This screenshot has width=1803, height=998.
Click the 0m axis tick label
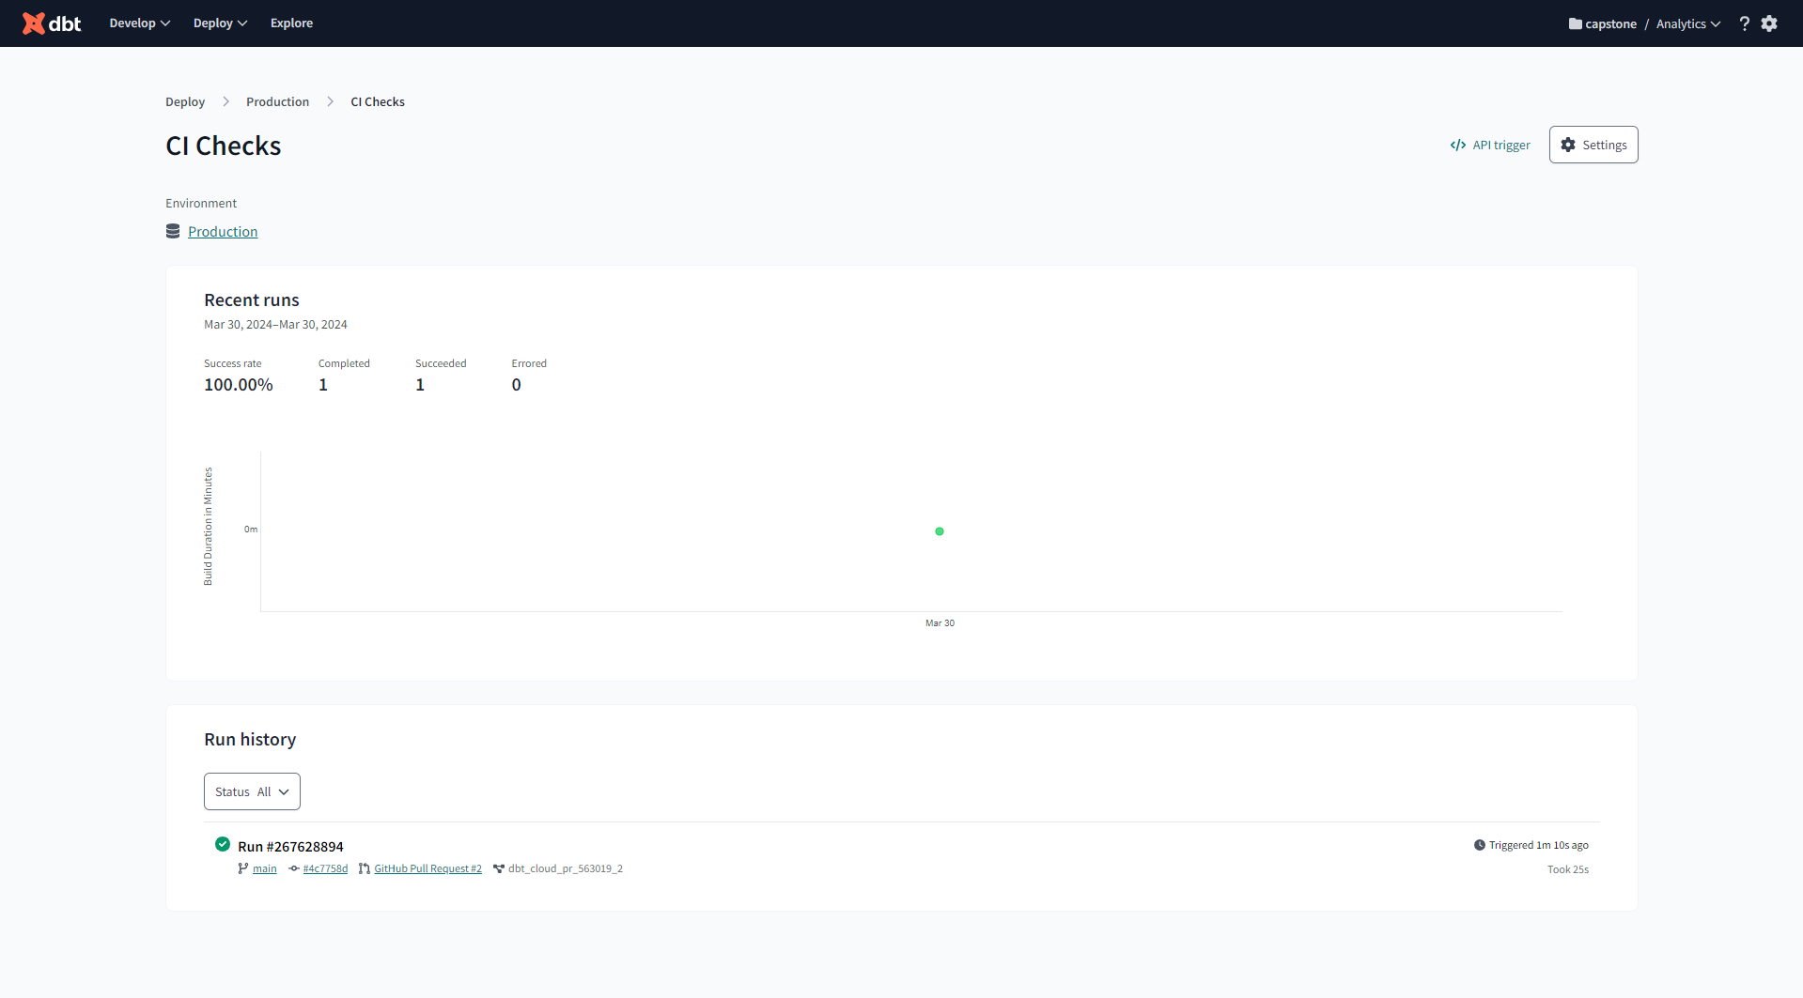click(251, 530)
